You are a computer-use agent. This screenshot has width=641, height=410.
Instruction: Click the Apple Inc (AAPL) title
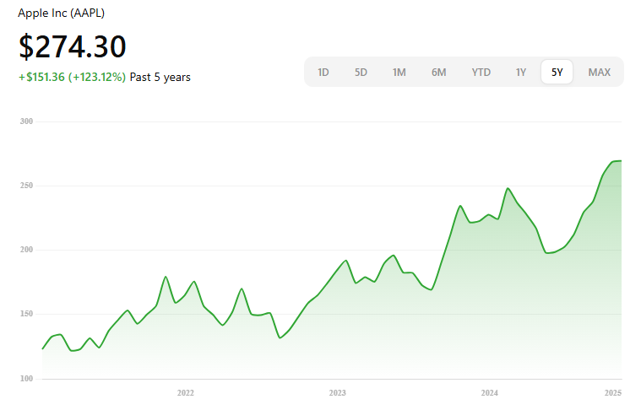(x=62, y=13)
